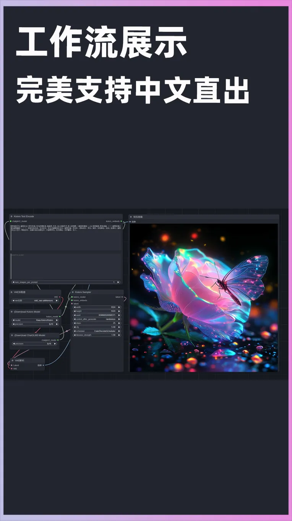Select the Kolors Sampler node title
The height and width of the screenshot is (521, 292).
click(x=83, y=292)
